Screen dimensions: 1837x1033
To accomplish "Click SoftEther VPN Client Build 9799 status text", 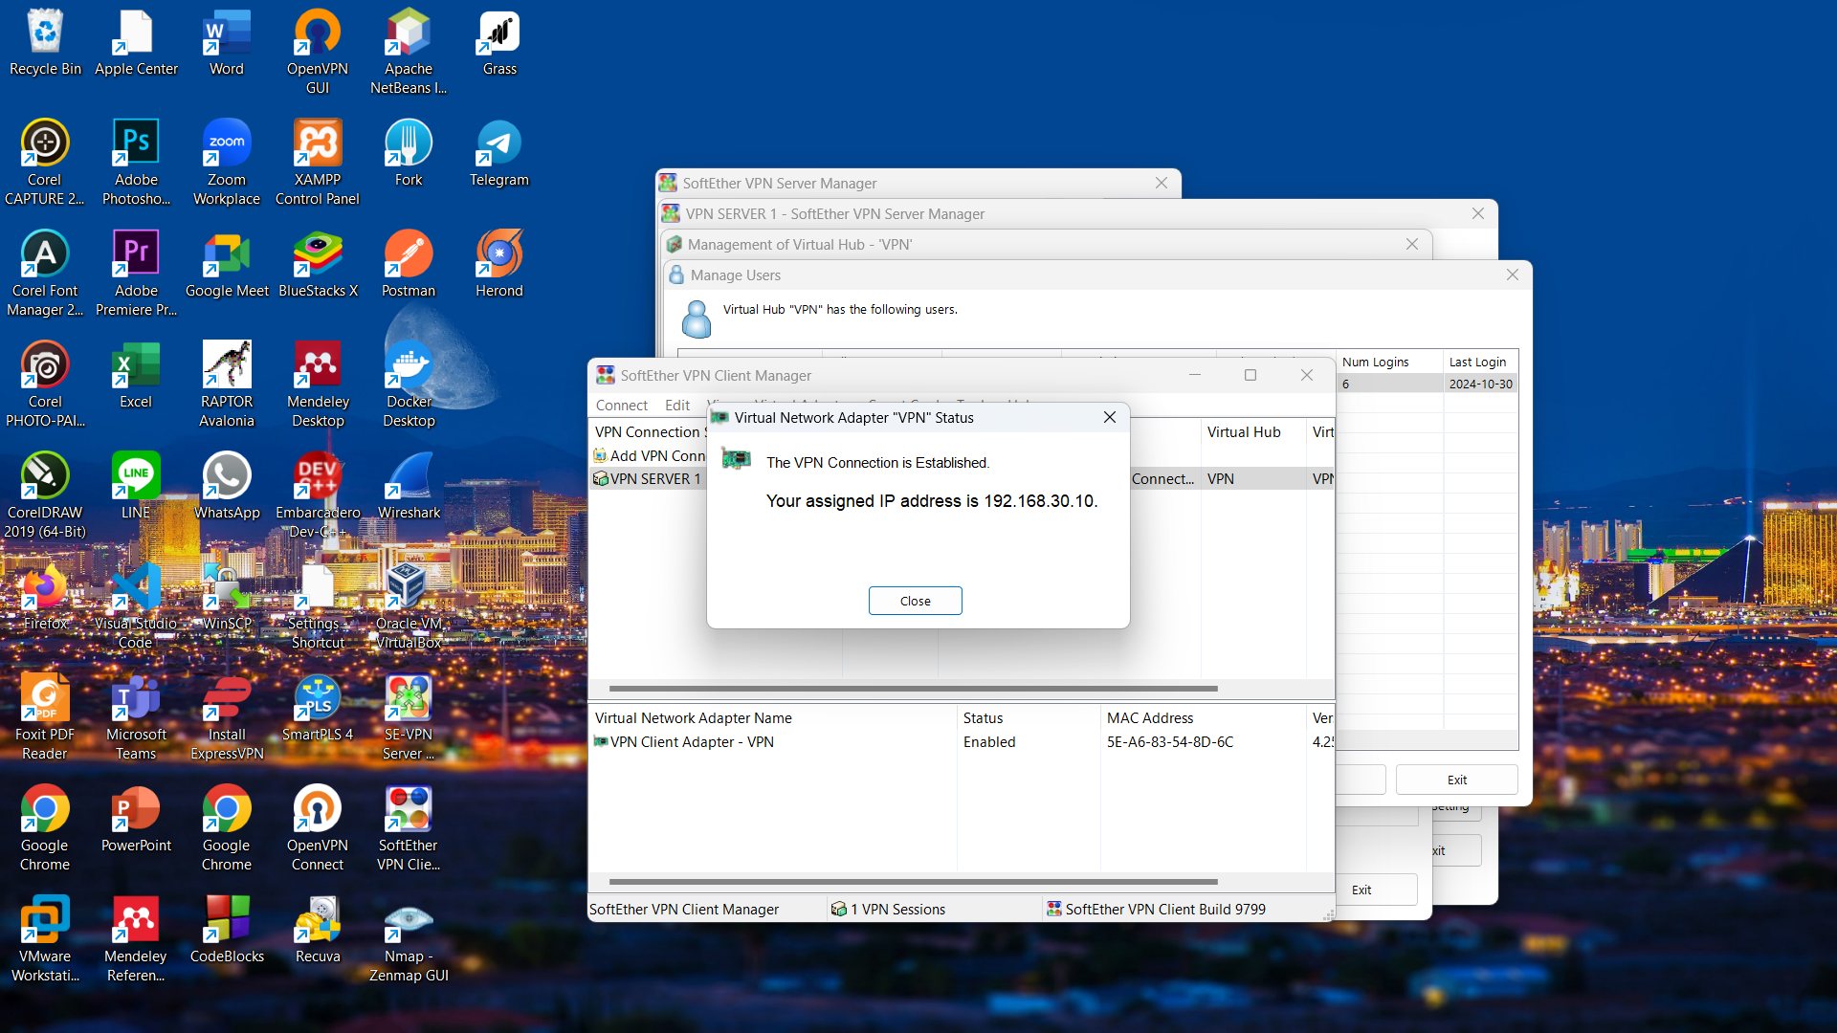I will [x=1164, y=910].
